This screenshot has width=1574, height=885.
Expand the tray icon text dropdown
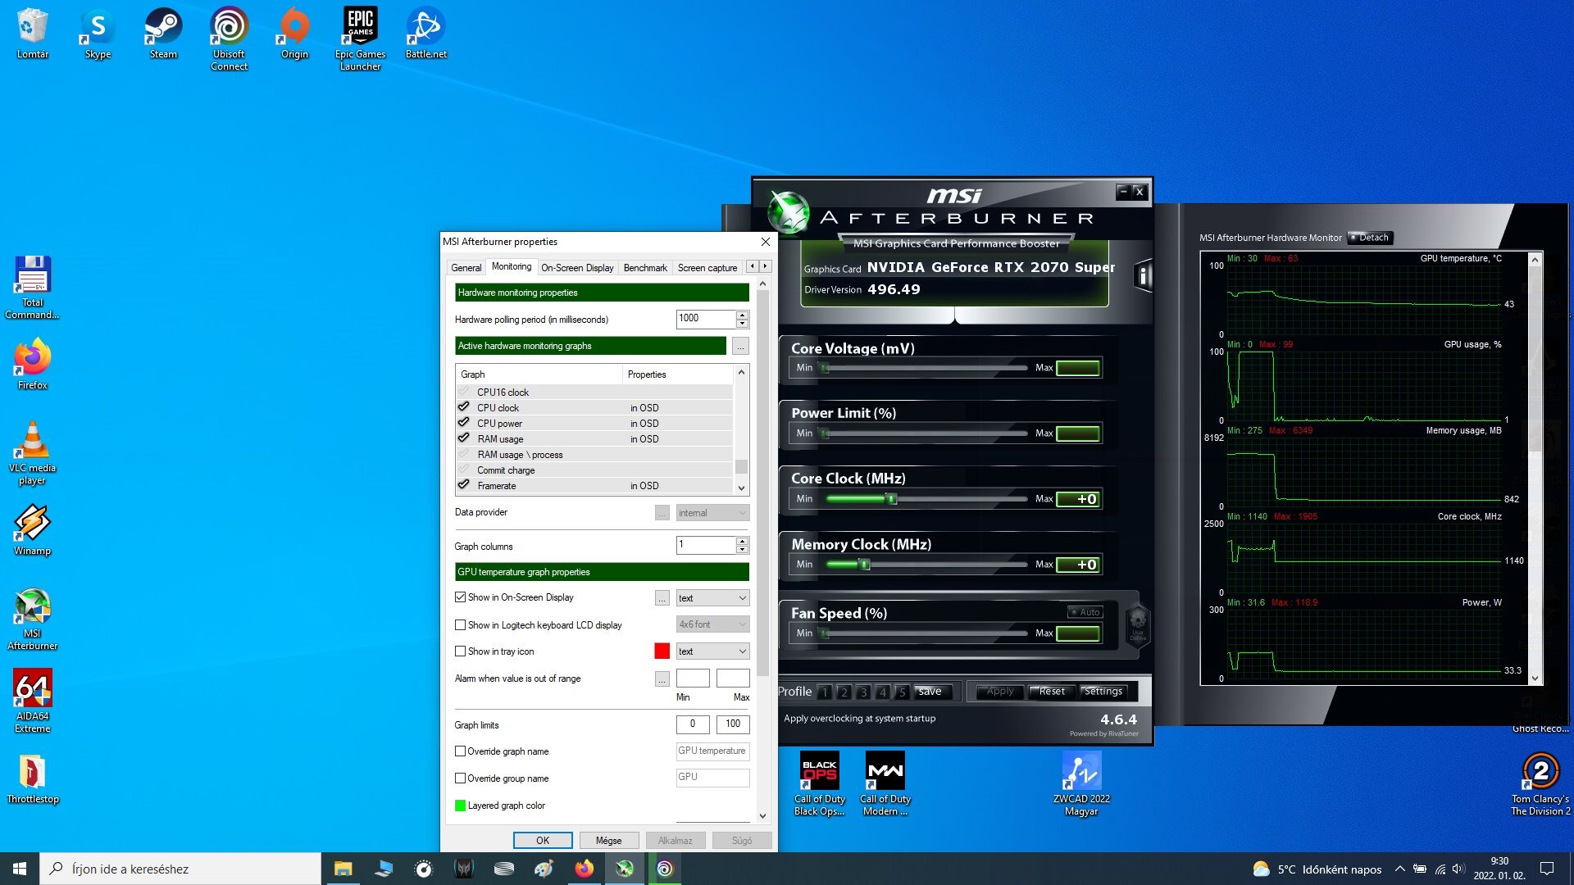712,651
